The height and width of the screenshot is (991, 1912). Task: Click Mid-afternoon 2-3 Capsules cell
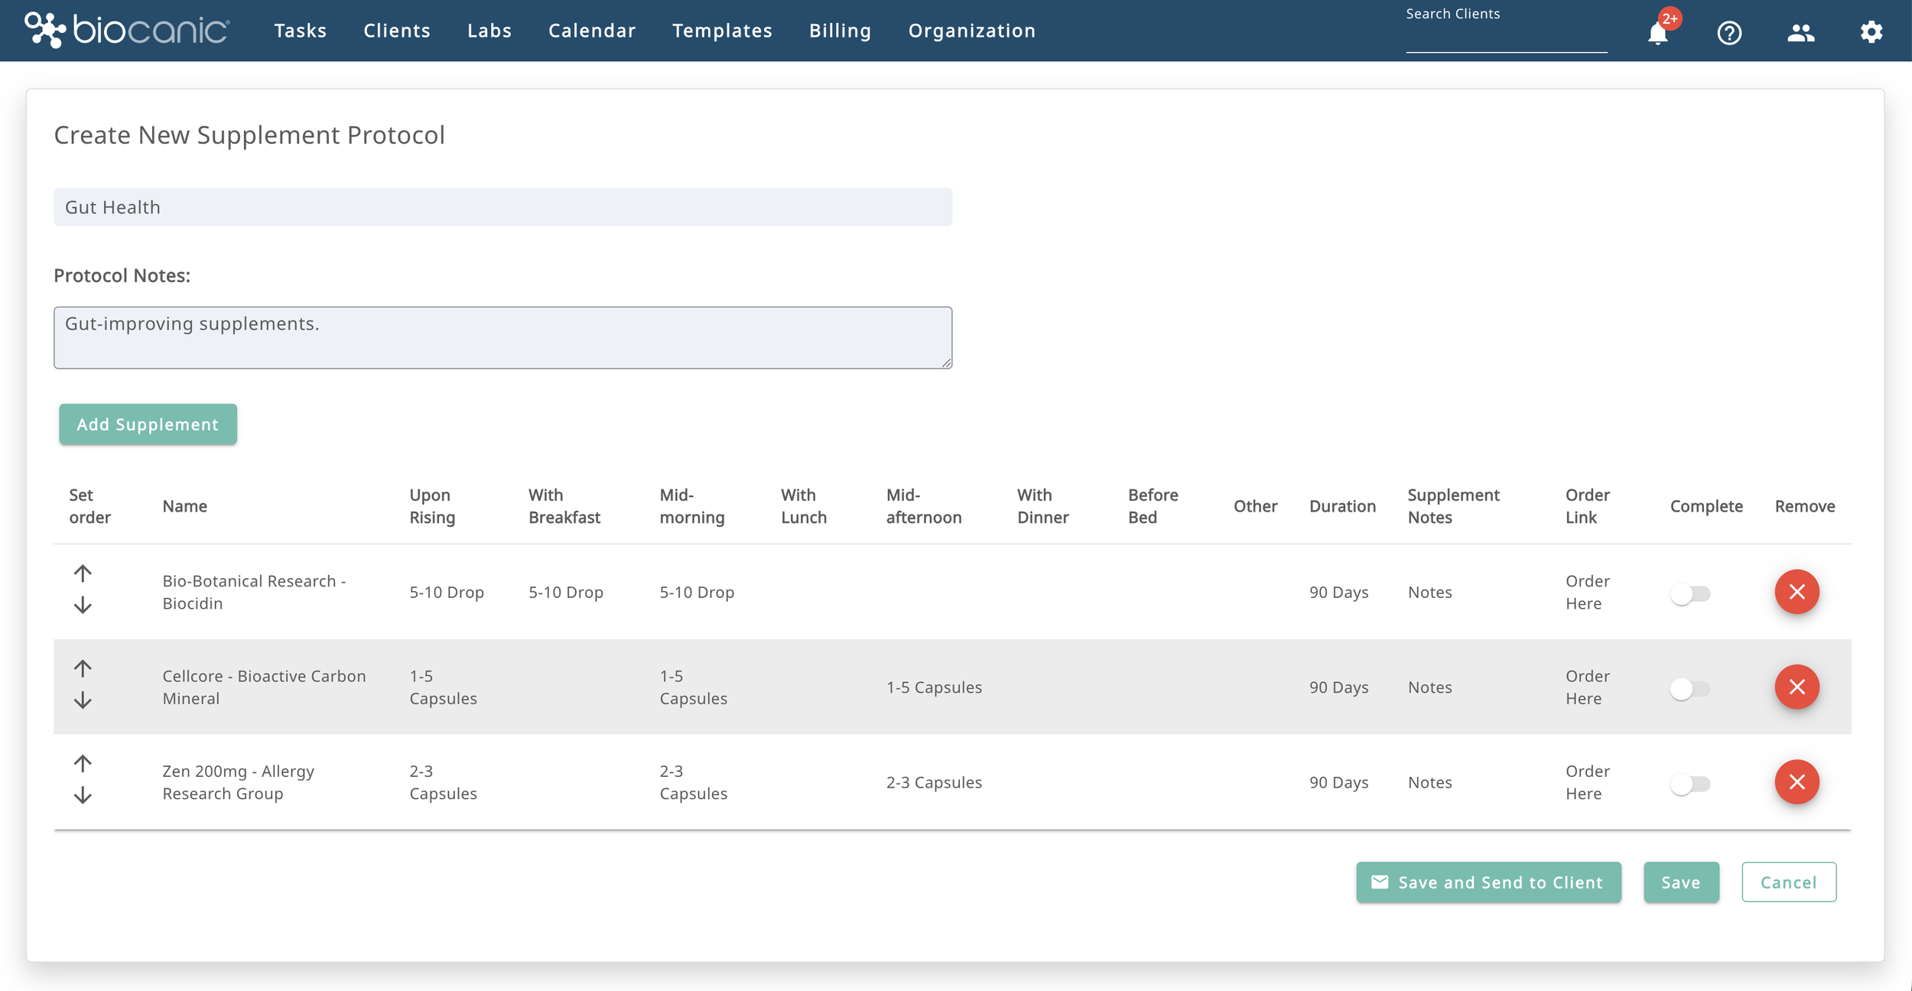pos(934,781)
